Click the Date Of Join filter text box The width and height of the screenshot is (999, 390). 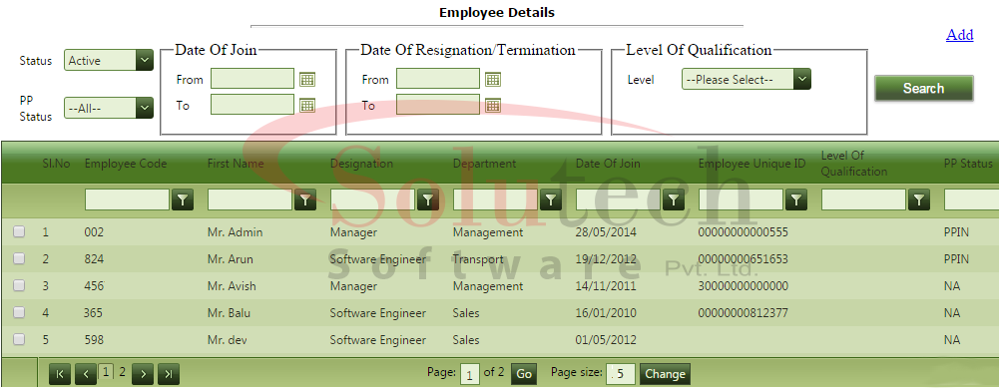click(618, 200)
